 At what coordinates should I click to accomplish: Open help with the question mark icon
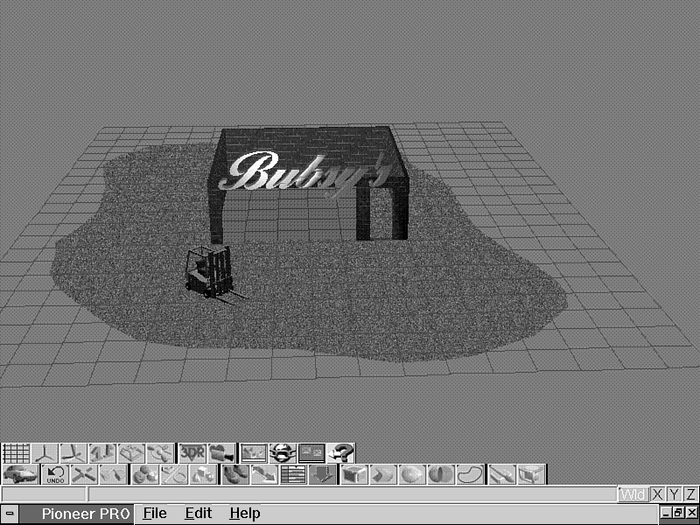click(x=341, y=453)
